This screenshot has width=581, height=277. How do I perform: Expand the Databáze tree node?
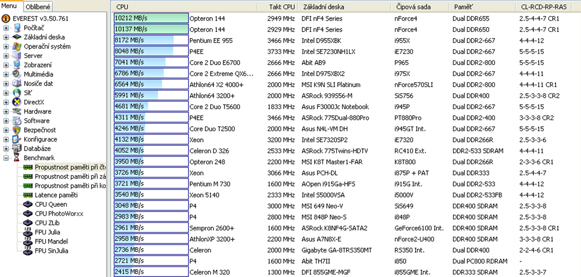6,149
